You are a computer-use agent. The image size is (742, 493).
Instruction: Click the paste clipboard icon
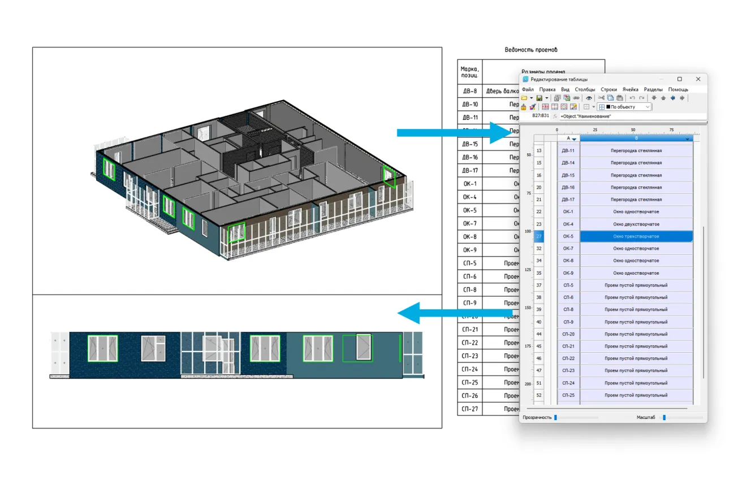pos(619,98)
